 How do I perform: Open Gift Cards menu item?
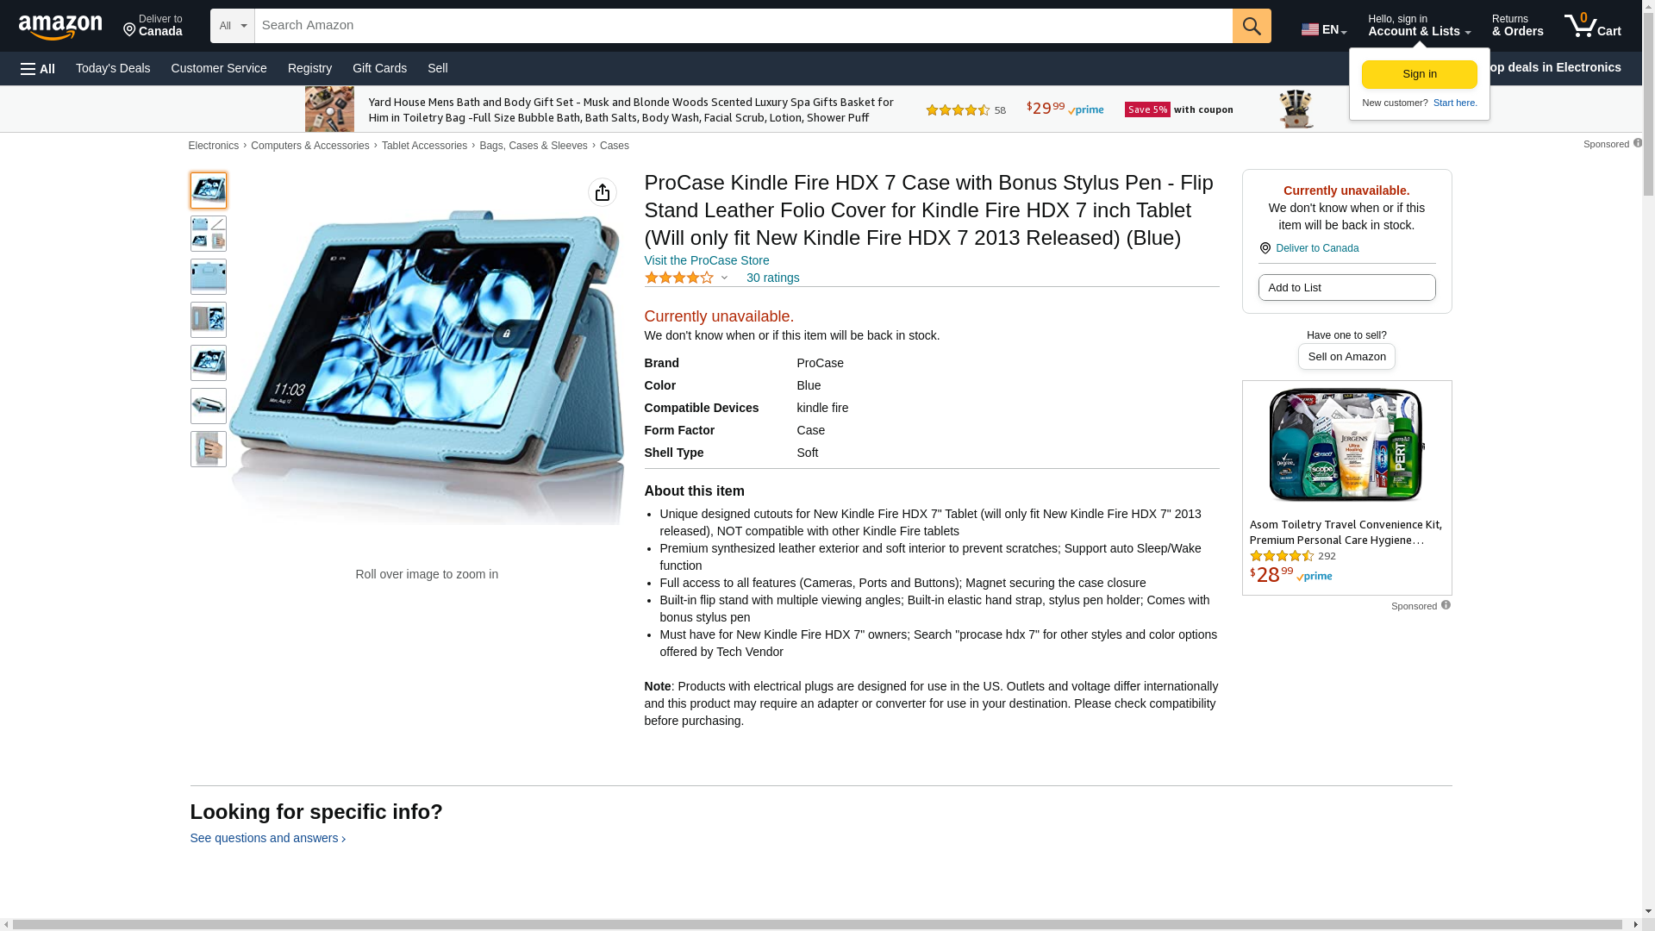click(379, 68)
